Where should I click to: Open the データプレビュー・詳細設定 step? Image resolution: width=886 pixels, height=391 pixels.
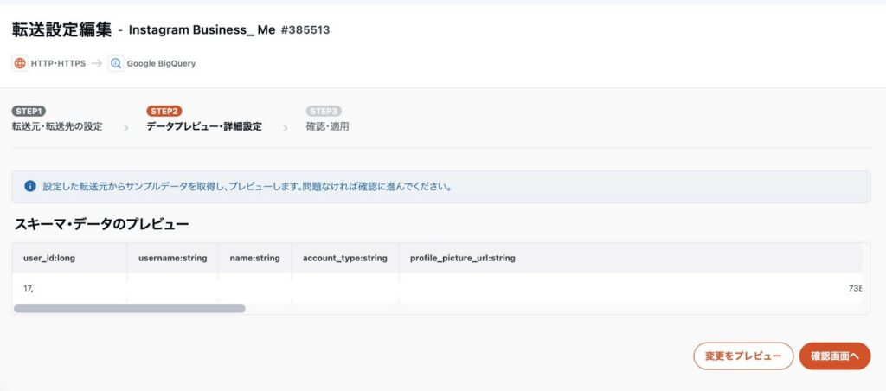pyautogui.click(x=204, y=126)
